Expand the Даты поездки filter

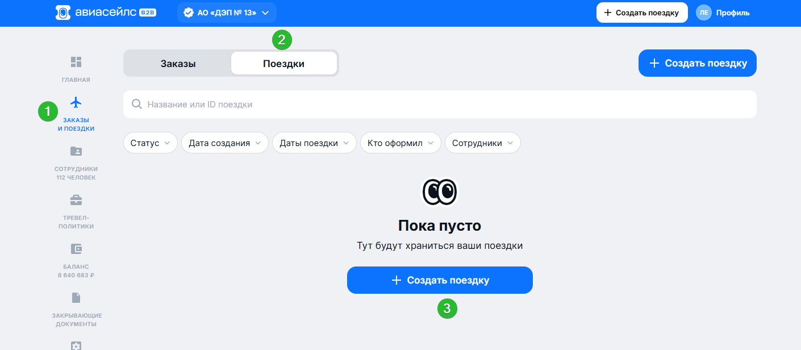[x=314, y=143]
